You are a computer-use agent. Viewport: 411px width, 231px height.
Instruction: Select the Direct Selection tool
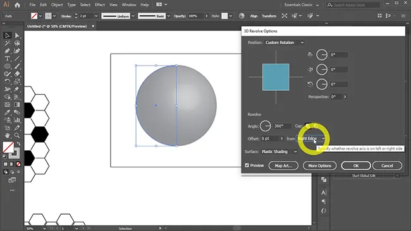(x=17, y=35)
